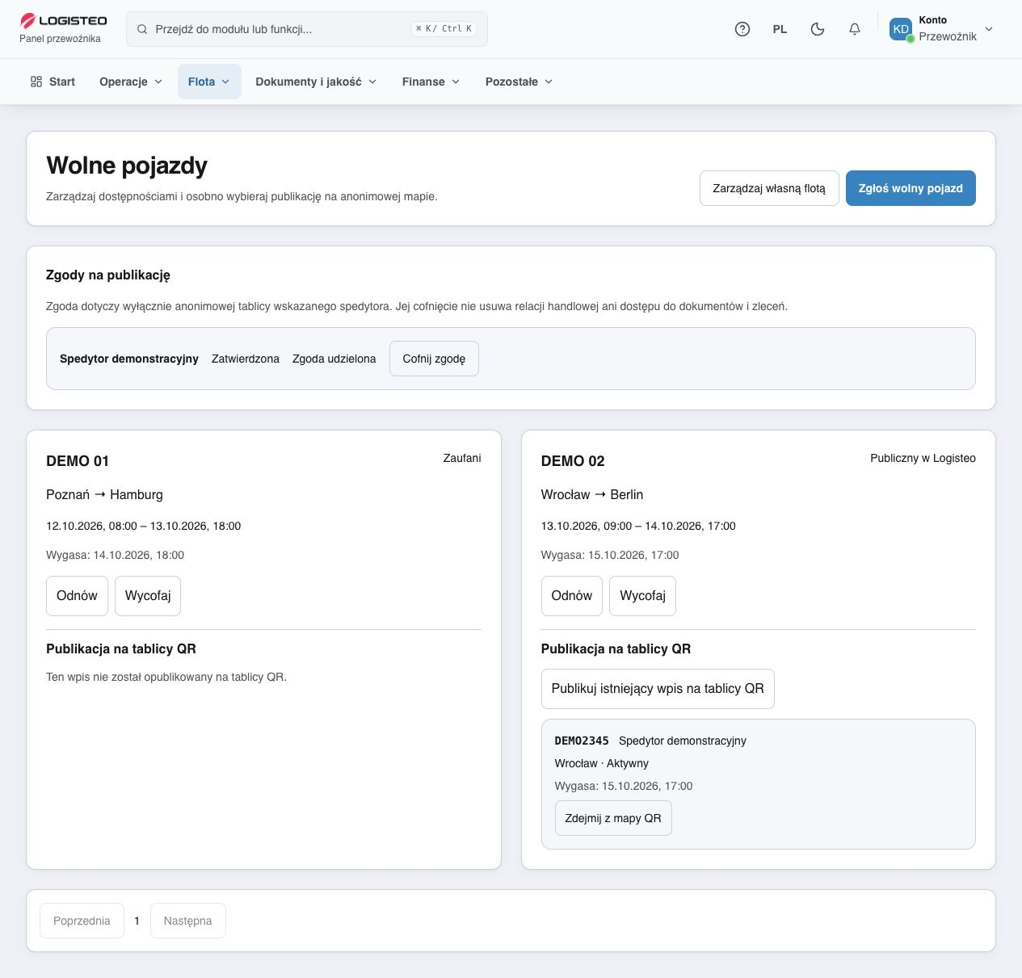
Task: Click the search magnifier icon
Action: tap(142, 29)
